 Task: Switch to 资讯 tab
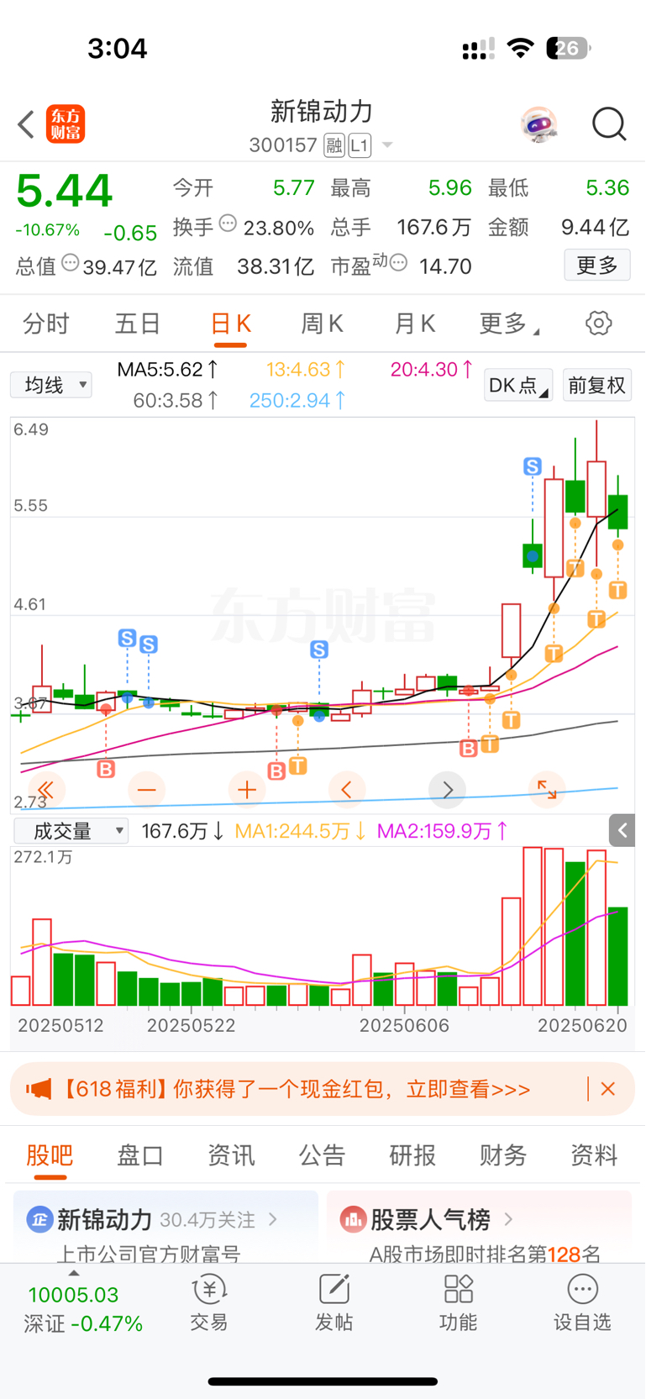pos(231,1154)
